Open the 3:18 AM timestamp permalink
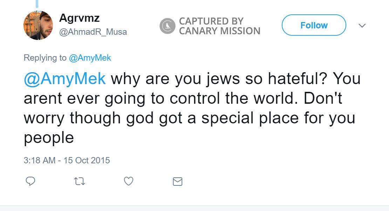Viewport: 389px width, 211px height. click(x=39, y=161)
